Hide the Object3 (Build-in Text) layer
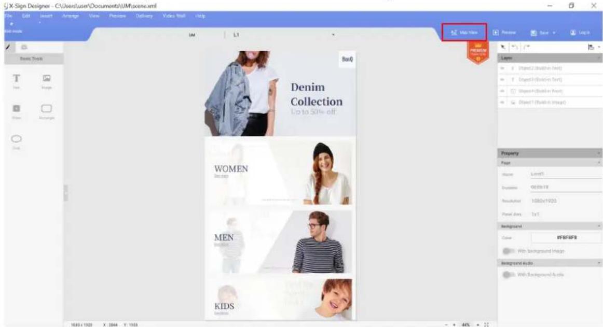Image resolution: width=603 pixels, height=327 pixels. 502,79
